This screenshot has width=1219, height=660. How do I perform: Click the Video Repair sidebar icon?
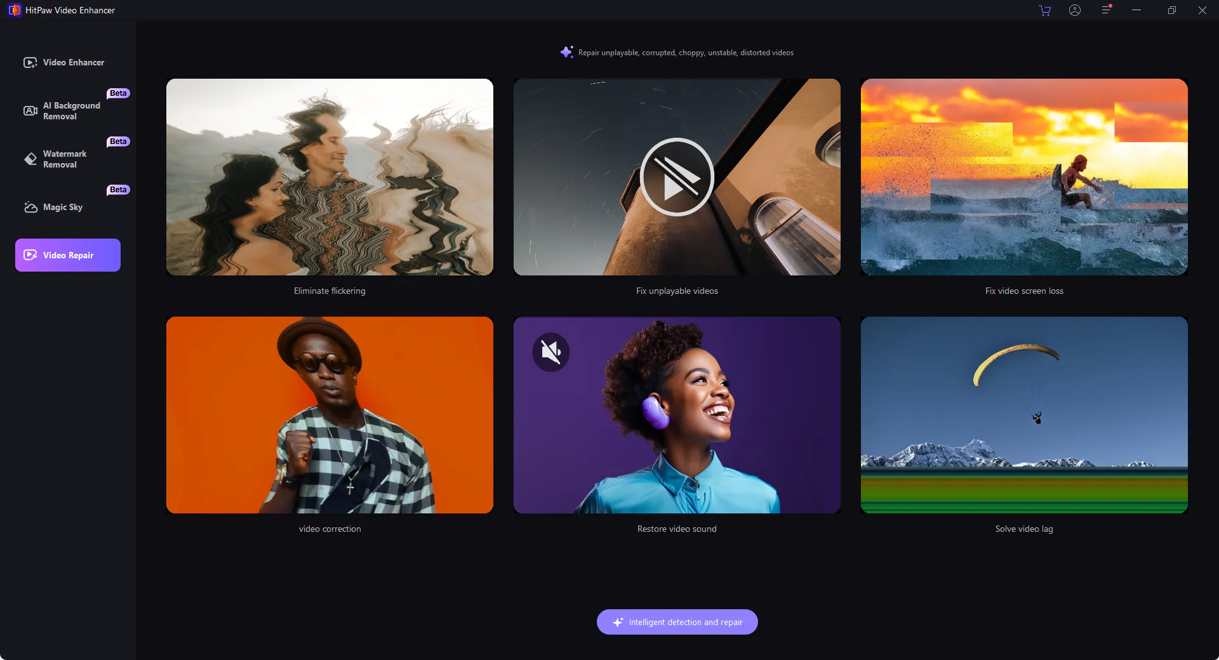point(30,255)
